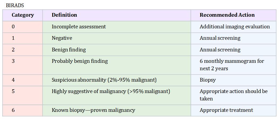Click Annual screening in the Negative row

click(x=220, y=38)
